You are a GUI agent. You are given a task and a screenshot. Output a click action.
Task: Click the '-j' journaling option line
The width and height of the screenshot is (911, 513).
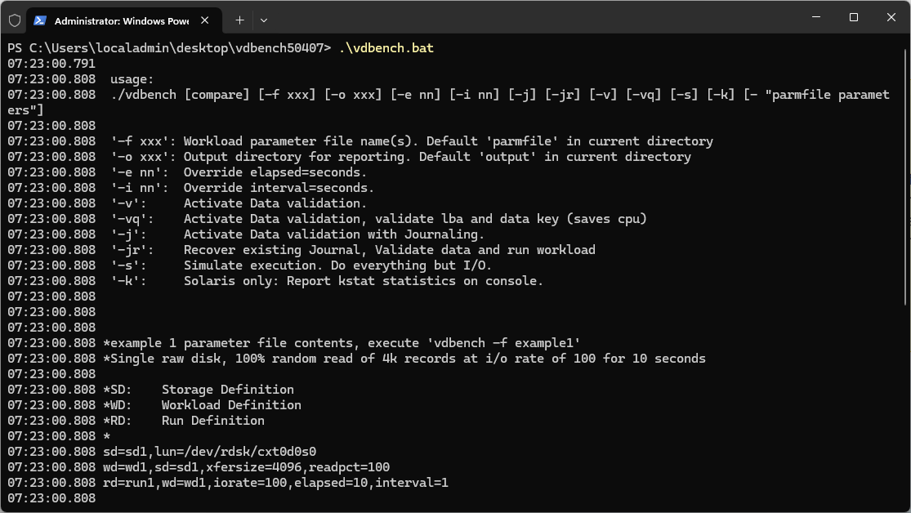297,234
